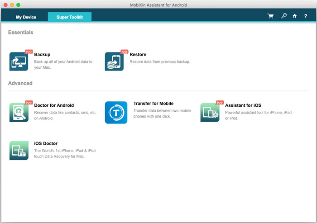Open help with question mark icon
Viewport: 317px width, 223px height.
(x=306, y=16)
